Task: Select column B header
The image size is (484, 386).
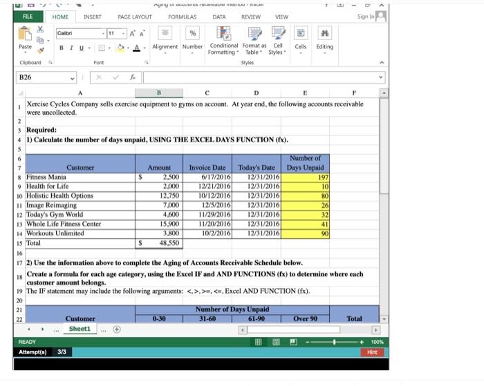Action: click(159, 93)
